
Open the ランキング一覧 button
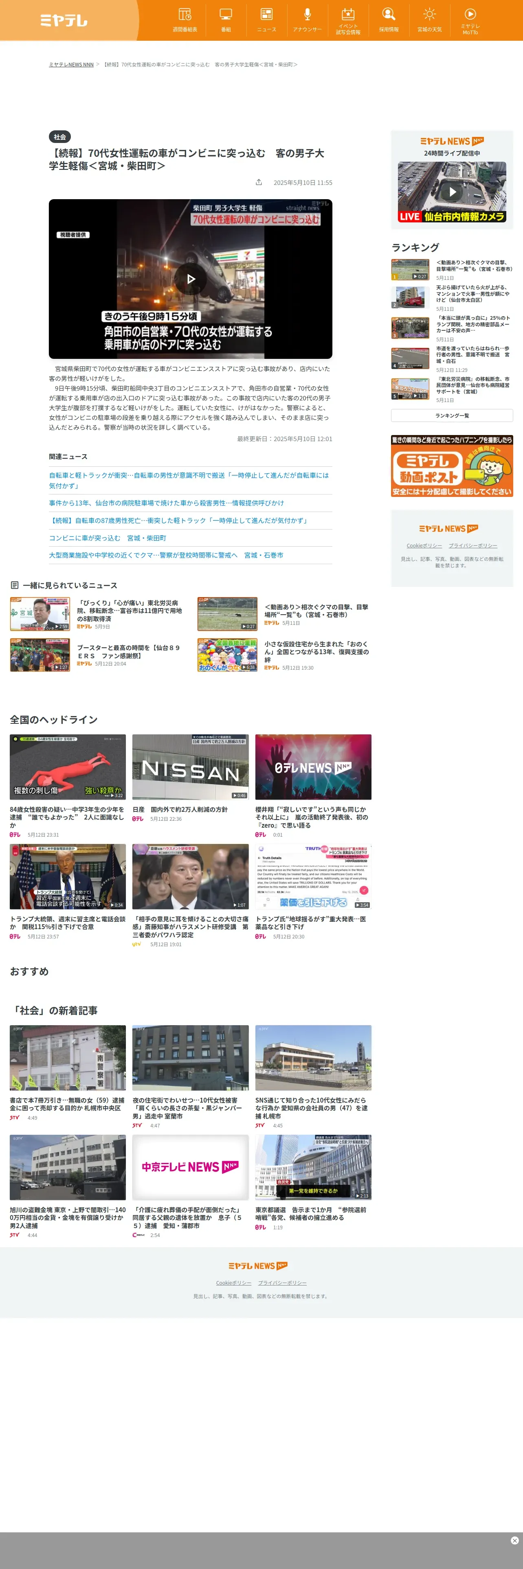click(x=452, y=415)
